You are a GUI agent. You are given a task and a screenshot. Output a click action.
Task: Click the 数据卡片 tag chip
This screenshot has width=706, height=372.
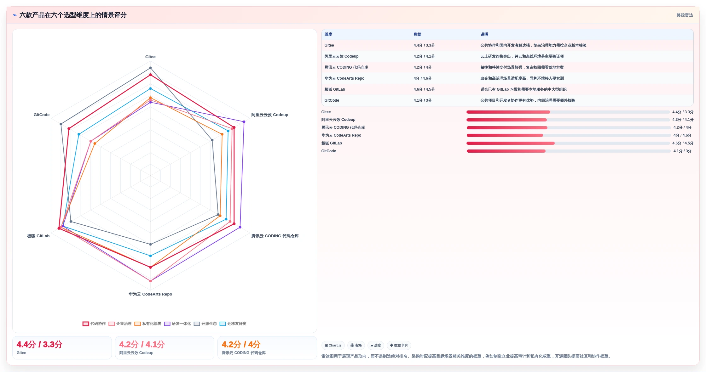click(x=399, y=345)
